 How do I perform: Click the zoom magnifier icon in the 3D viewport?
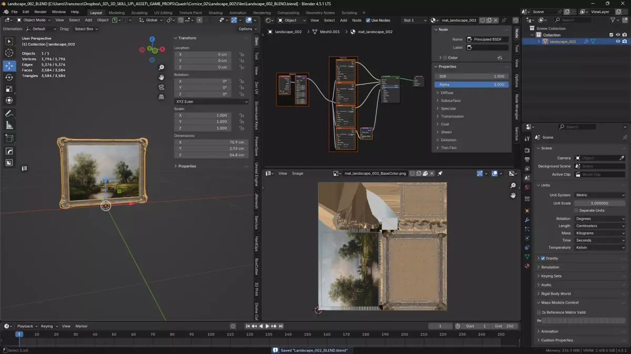point(161,68)
